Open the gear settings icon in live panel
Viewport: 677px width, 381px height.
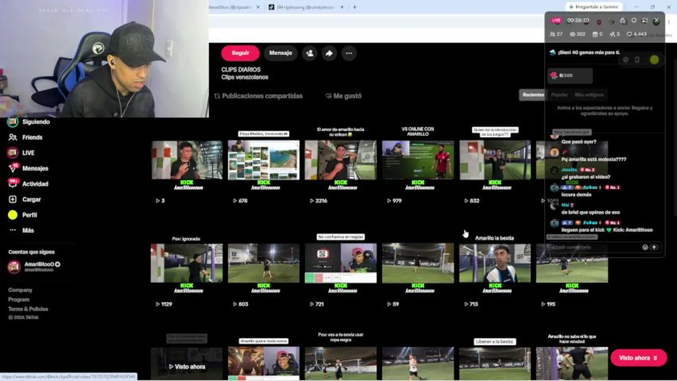[x=634, y=21]
